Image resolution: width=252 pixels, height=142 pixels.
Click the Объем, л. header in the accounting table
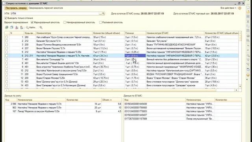click(111, 100)
